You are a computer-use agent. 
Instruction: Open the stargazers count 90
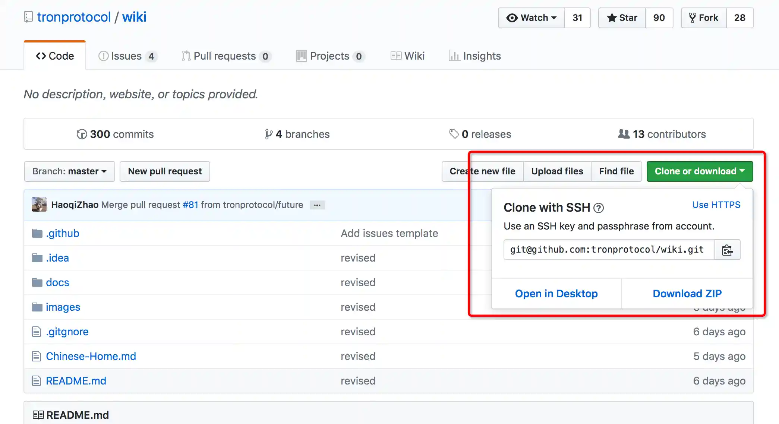click(x=659, y=18)
